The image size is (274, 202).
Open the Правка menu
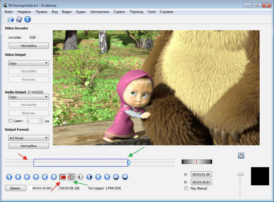point(41,12)
